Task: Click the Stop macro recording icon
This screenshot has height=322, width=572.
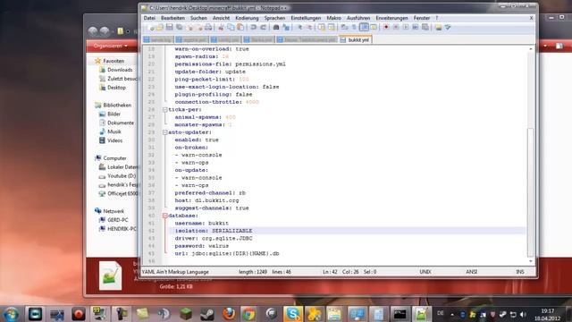Action: (396, 28)
